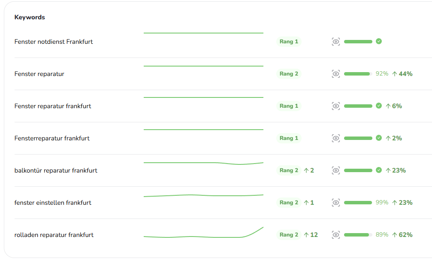
Task: Select the Rang 1 badge for Fenster notdienst
Action: tap(289, 42)
